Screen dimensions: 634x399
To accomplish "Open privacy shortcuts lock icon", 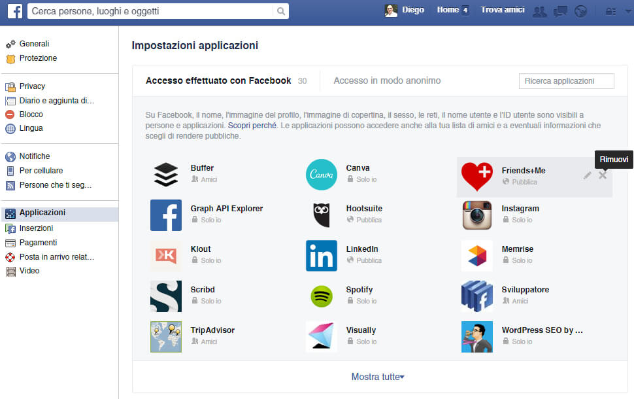I will [611, 11].
